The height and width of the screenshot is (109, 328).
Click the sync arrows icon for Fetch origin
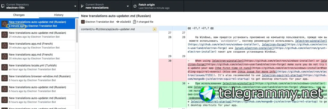(135, 6)
